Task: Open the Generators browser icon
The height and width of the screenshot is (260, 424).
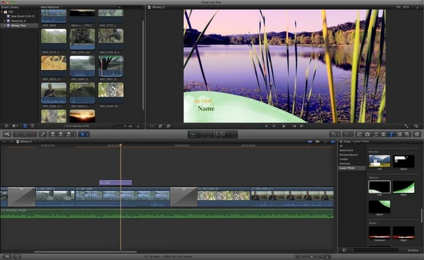Action: click(x=399, y=134)
